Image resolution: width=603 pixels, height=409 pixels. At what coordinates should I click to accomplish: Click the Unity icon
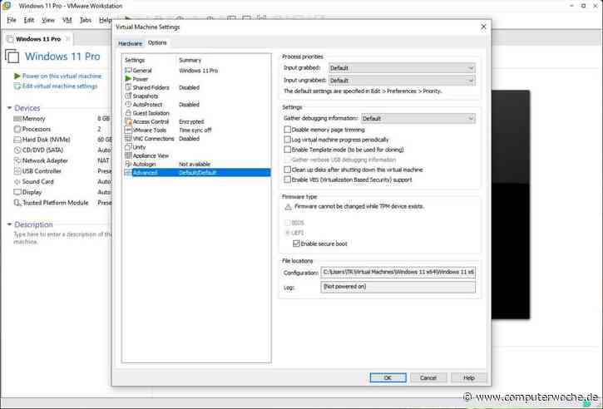(128, 147)
